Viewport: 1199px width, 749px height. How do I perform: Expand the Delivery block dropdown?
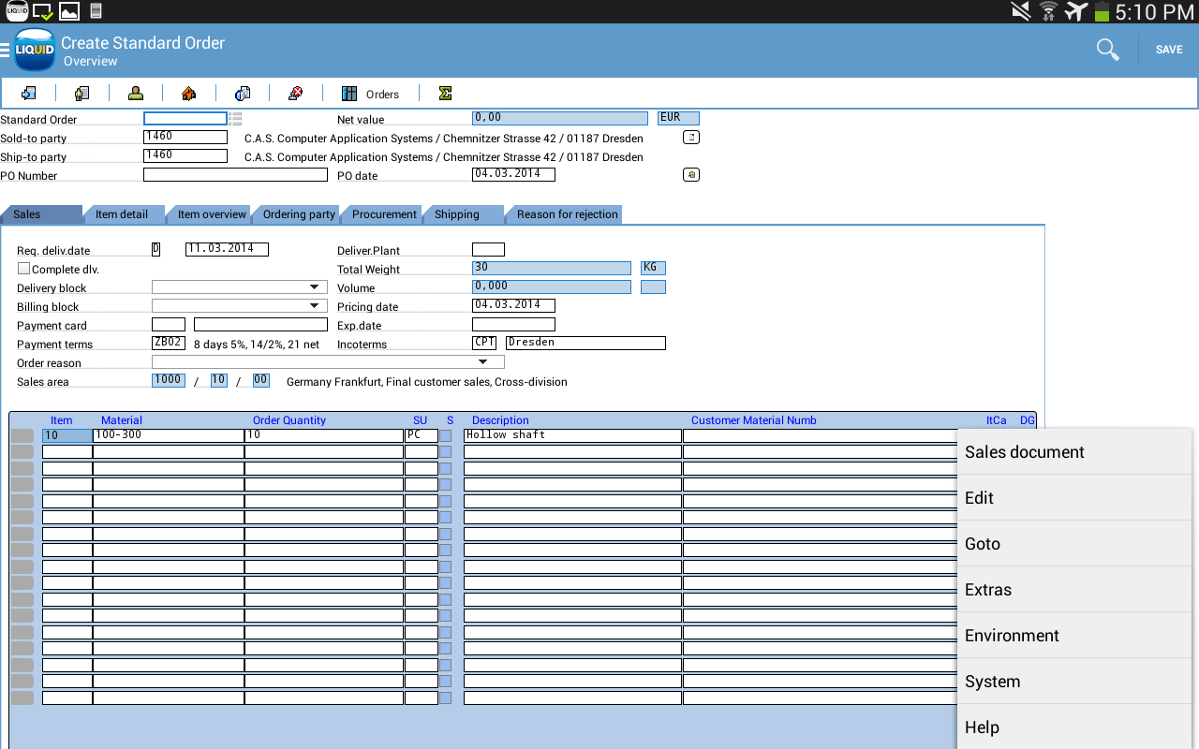[x=314, y=287]
